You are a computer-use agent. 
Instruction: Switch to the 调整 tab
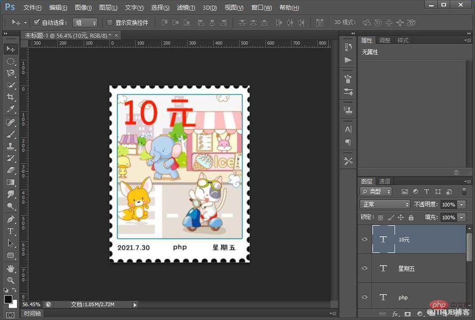(384, 40)
